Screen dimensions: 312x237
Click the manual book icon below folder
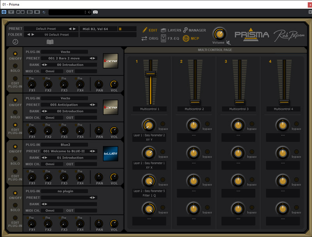[x=50, y=42]
